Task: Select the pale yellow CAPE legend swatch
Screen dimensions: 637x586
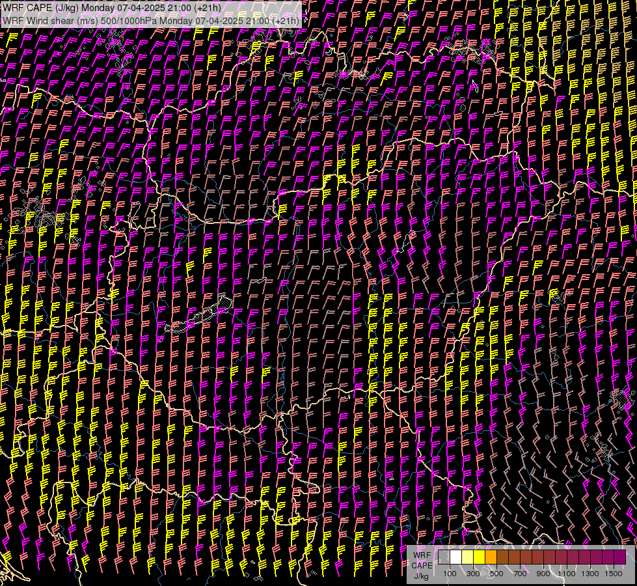Action: coord(467,557)
